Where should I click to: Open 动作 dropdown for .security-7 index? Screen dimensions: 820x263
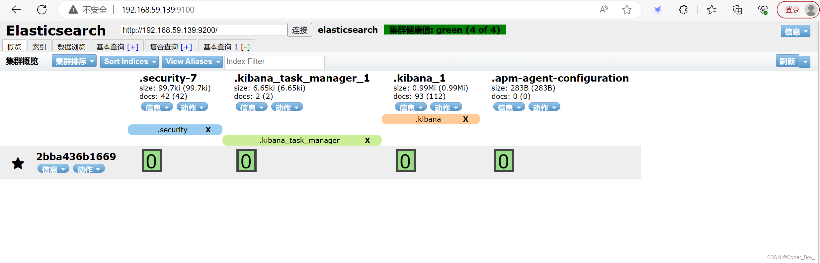[x=192, y=107]
